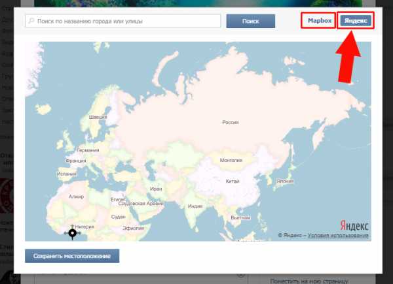The height and width of the screenshot is (284, 393).
Task: Click the Монголия label on the map
Action: (x=231, y=160)
